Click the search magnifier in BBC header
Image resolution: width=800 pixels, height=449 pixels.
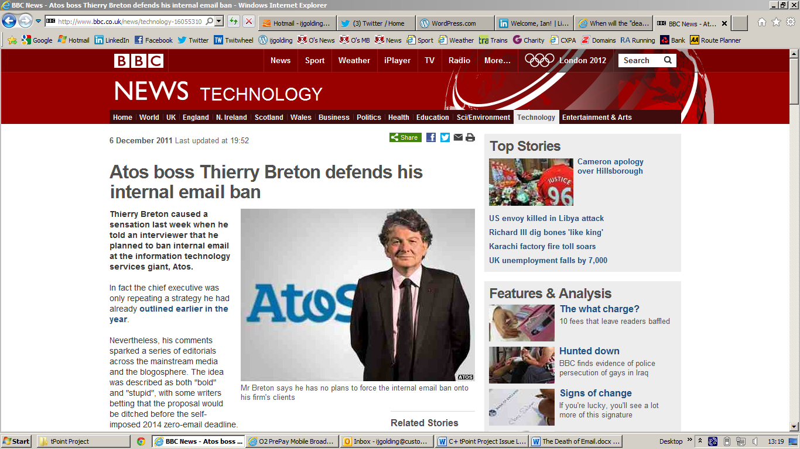pyautogui.click(x=668, y=60)
